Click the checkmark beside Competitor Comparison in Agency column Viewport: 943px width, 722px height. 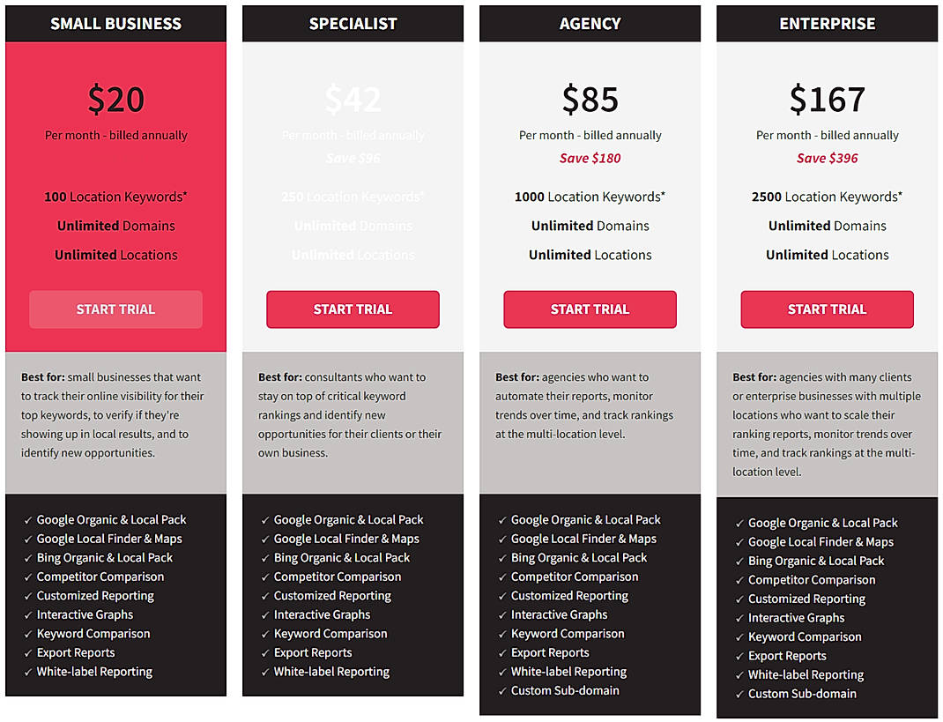click(x=501, y=577)
